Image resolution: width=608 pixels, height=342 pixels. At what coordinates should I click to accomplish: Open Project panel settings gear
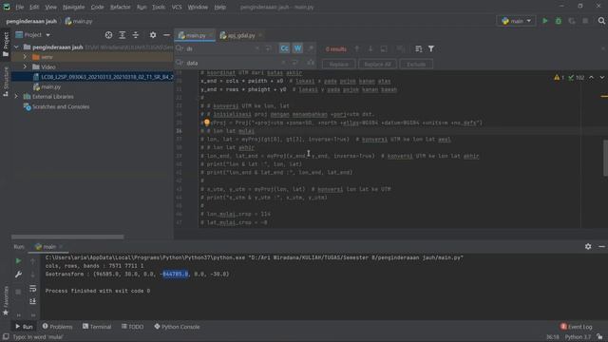[153, 35]
